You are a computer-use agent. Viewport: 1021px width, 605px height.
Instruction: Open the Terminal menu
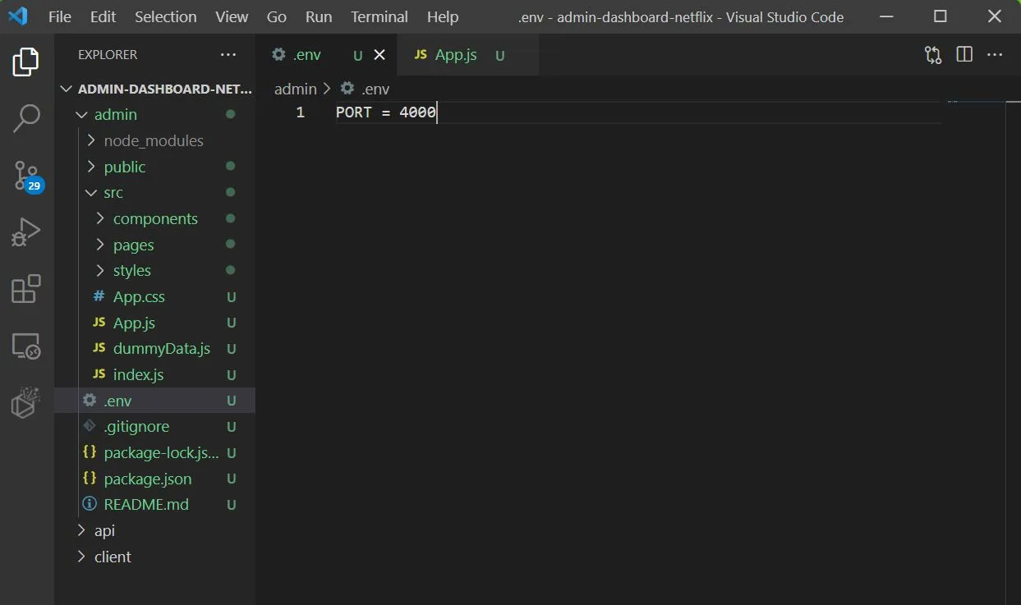(379, 16)
